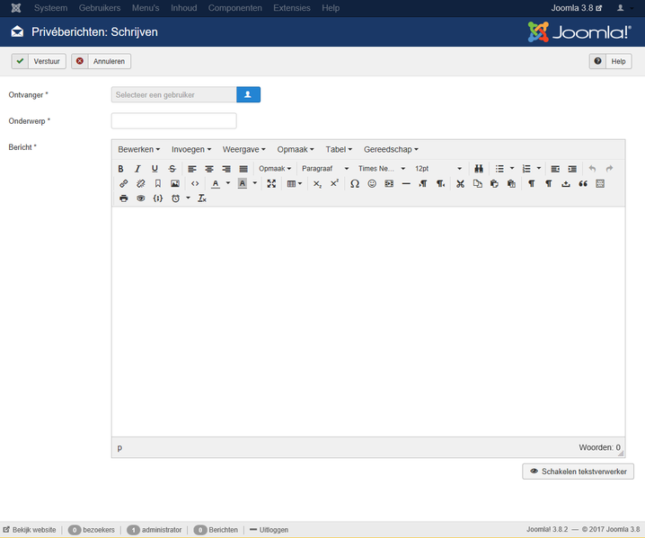Insert a code sample with braces icon
This screenshot has height=538, width=645.
(x=157, y=198)
